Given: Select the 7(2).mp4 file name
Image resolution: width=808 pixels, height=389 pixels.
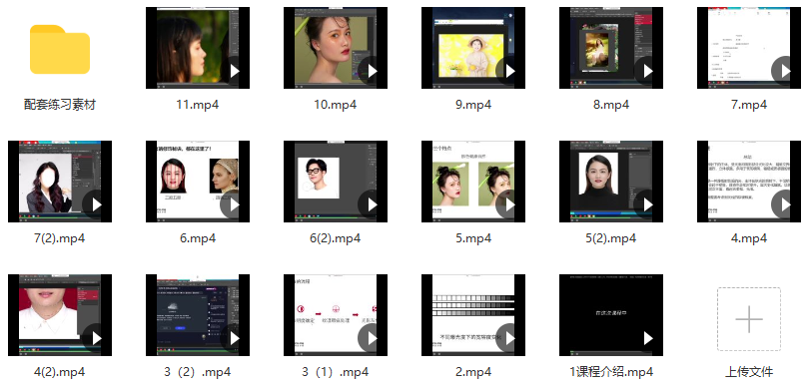Looking at the screenshot, I should point(60,238).
